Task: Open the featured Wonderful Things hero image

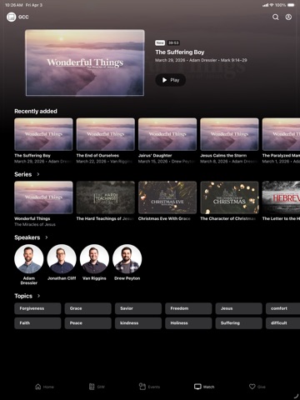Action: (x=85, y=62)
